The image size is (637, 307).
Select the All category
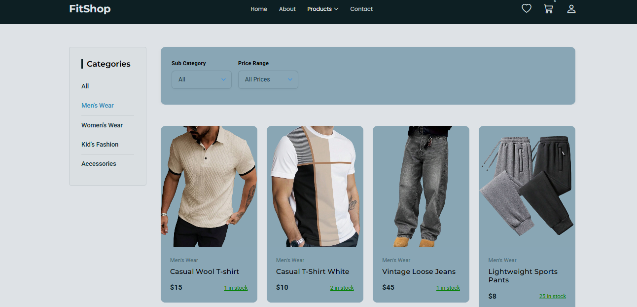(x=85, y=86)
